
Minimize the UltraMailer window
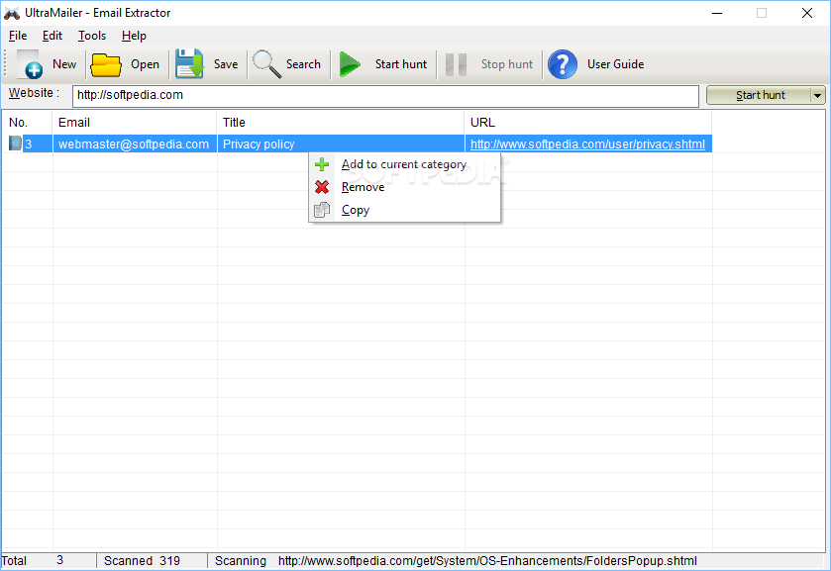tap(716, 13)
